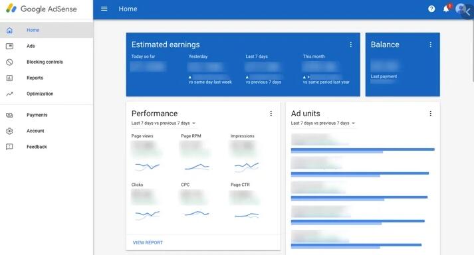View notifications via the bell icon

(446, 9)
